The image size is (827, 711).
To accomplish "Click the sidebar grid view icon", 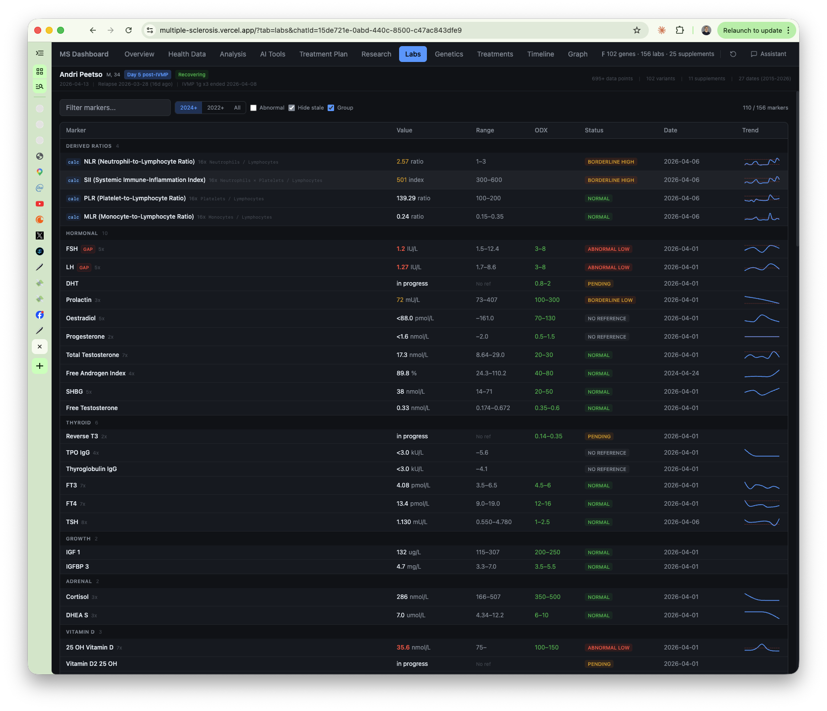I will (40, 71).
